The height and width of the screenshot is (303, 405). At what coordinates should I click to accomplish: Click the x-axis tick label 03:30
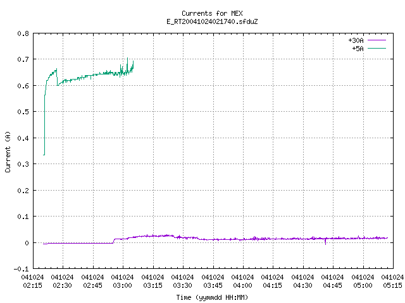point(182,285)
